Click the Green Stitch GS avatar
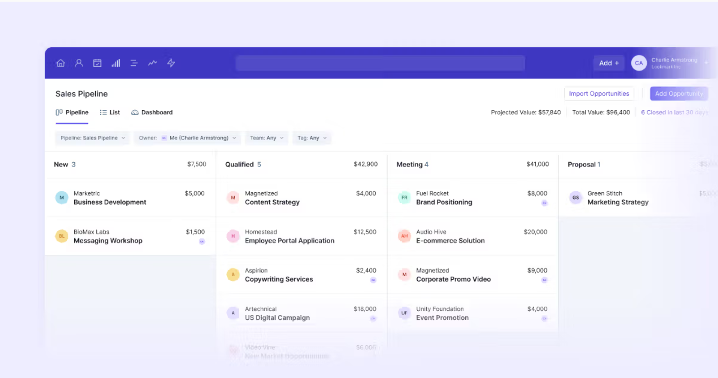This screenshot has height=378, width=718. point(576,198)
